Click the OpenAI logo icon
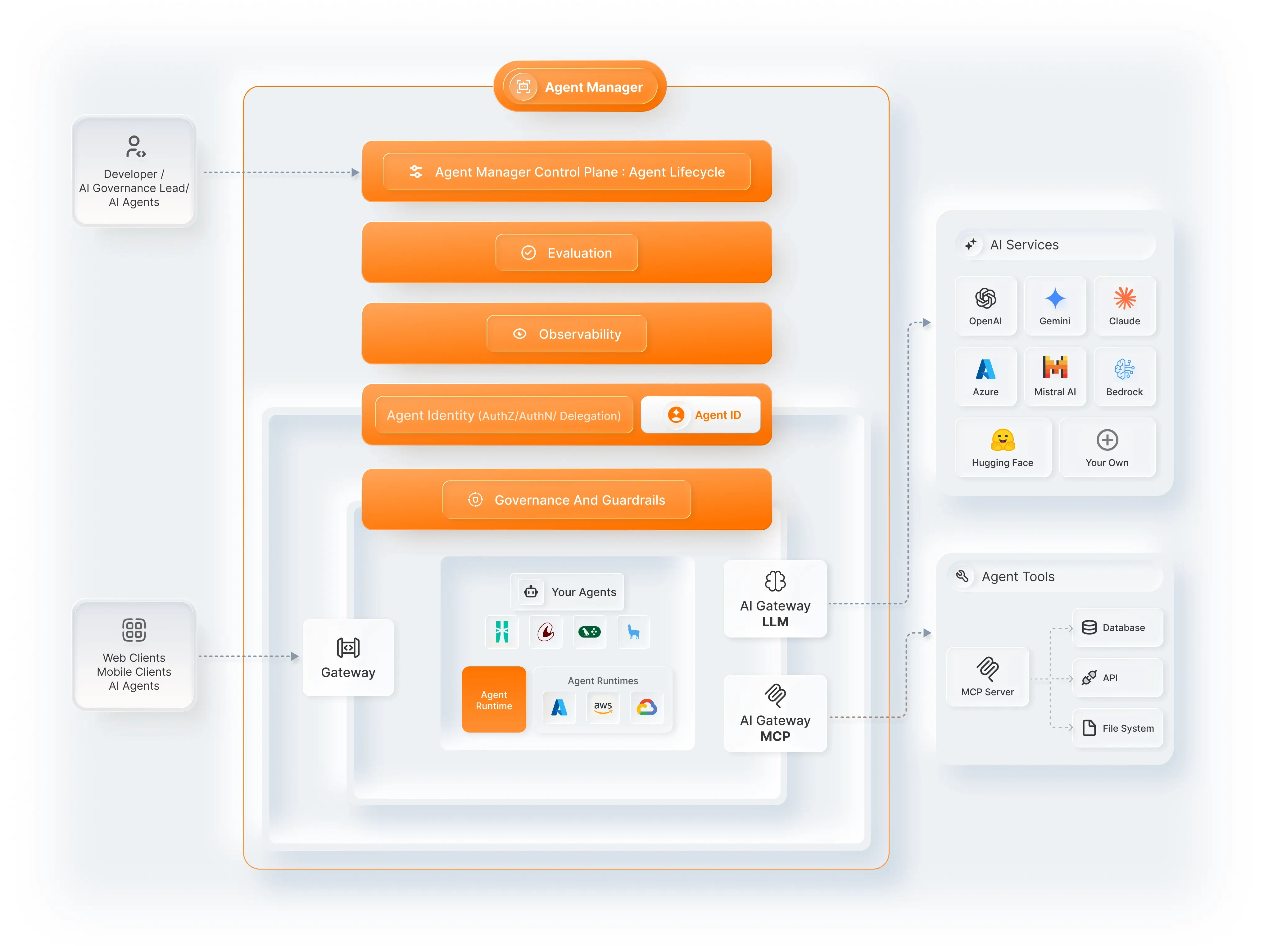 coord(985,298)
